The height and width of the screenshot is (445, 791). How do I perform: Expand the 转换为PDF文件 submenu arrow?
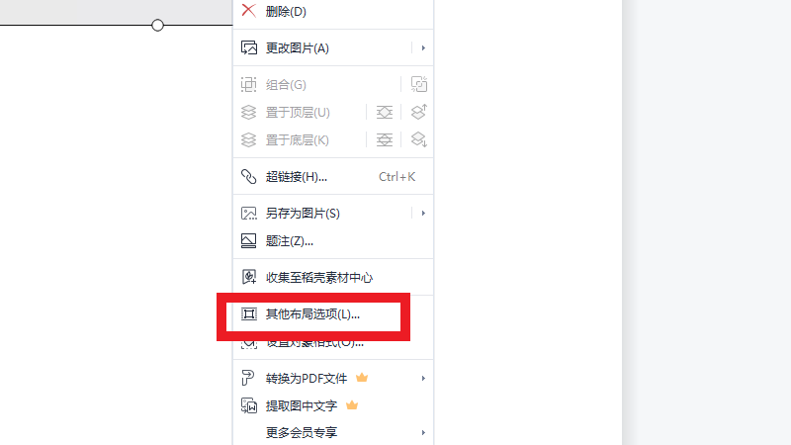tap(423, 378)
